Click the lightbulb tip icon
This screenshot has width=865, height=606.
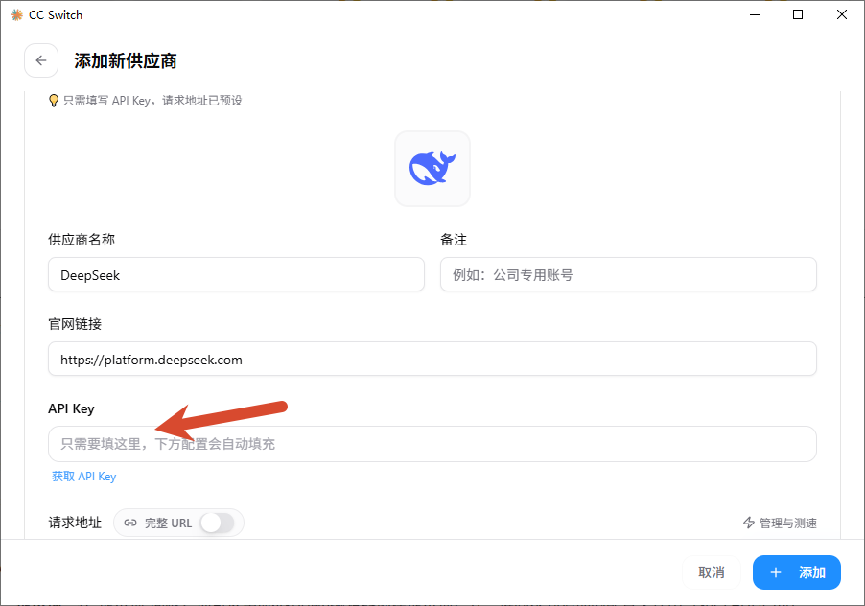[54, 101]
